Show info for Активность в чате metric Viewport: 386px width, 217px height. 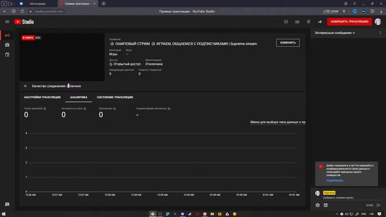coord(84,108)
